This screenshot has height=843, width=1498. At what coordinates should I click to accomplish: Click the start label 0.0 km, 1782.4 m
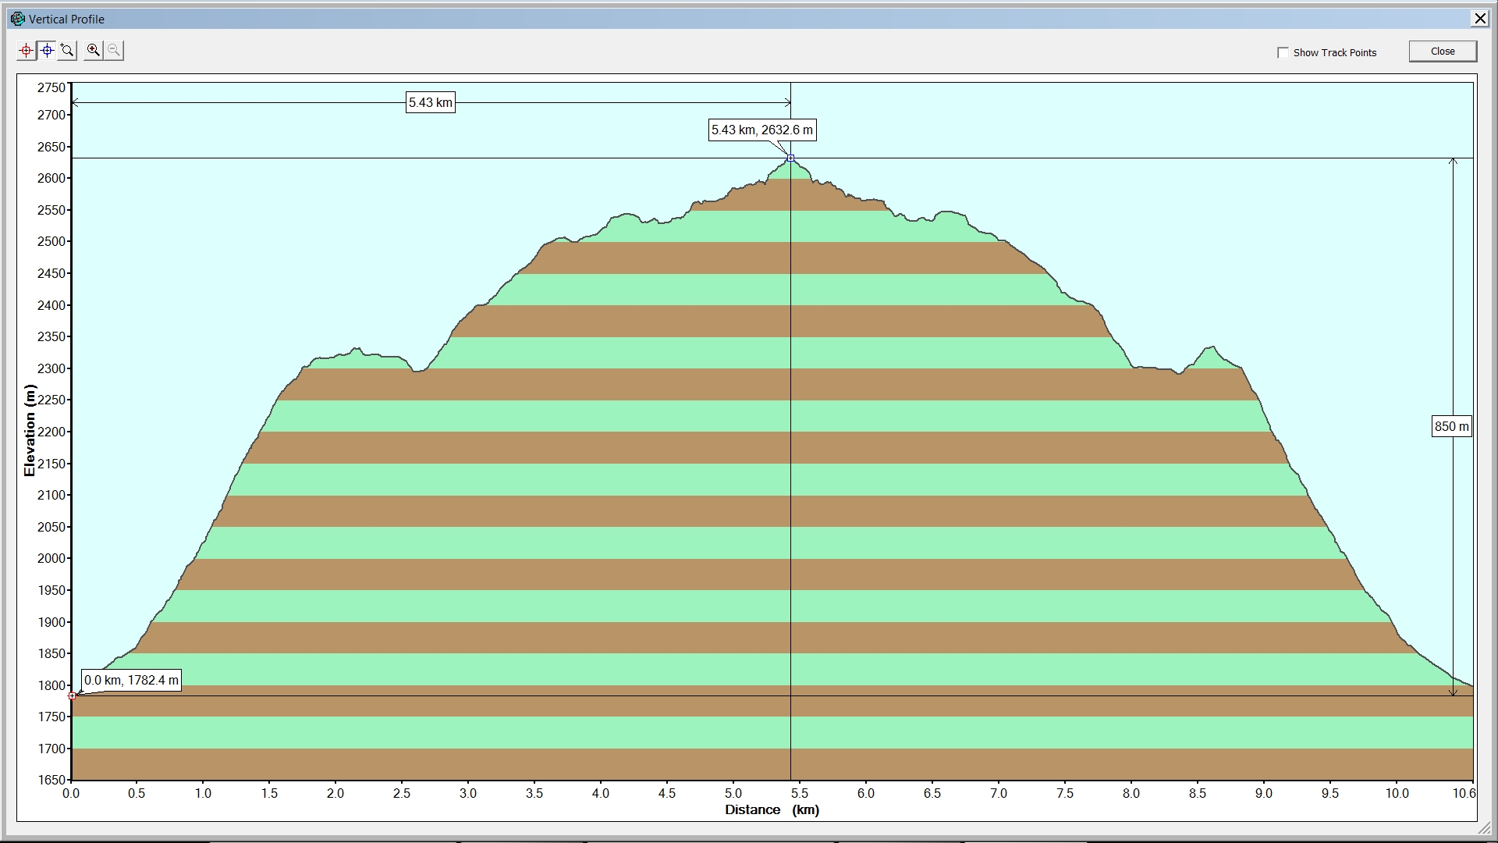131,681
